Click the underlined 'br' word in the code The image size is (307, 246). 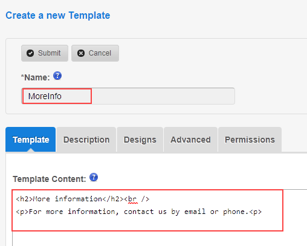[132, 199]
